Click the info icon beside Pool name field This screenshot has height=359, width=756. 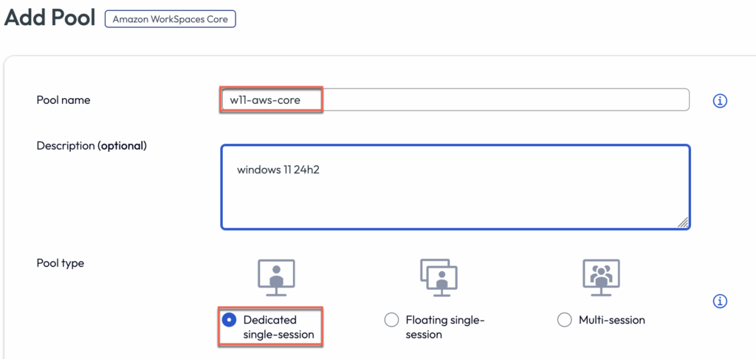click(720, 101)
